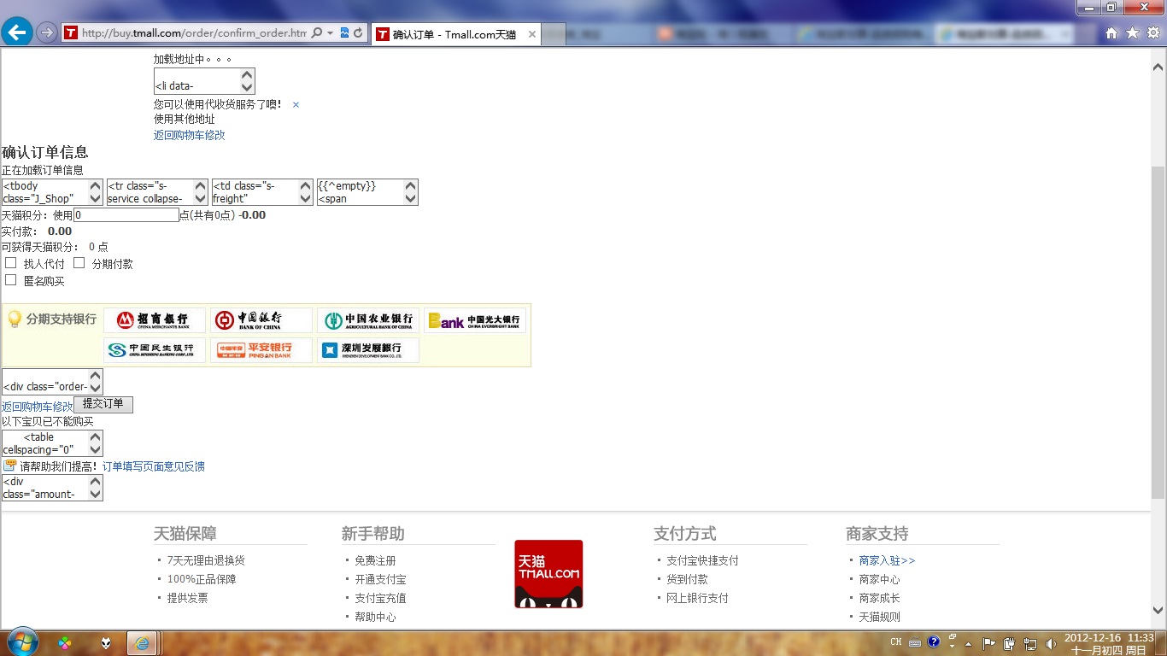Open the network tray icon
This screenshot has height=656, width=1167.
click(1030, 643)
